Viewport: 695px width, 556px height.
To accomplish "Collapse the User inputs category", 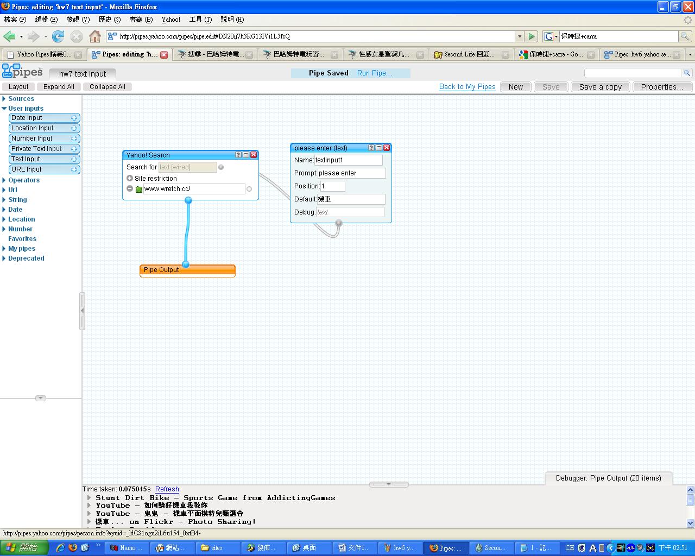I will pyautogui.click(x=4, y=109).
